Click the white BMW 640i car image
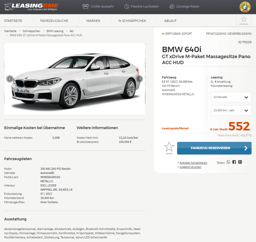The height and width of the screenshot is (242, 256). (75, 79)
